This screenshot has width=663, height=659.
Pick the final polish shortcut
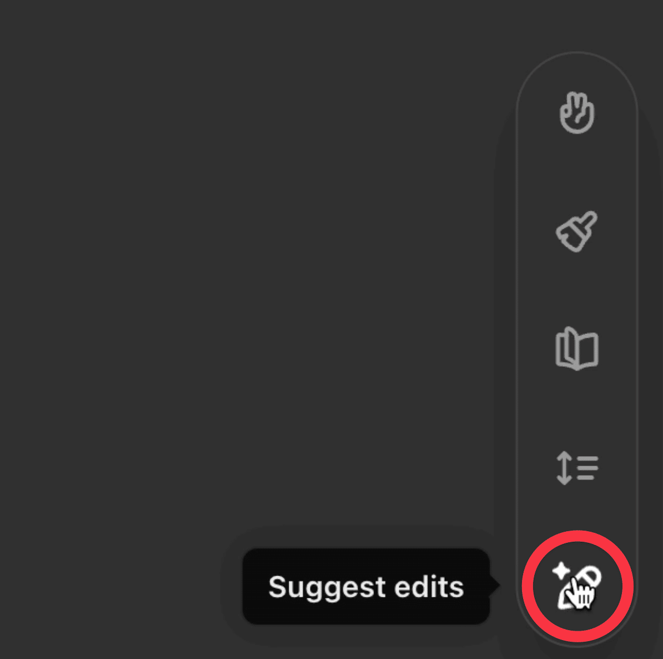(x=577, y=231)
